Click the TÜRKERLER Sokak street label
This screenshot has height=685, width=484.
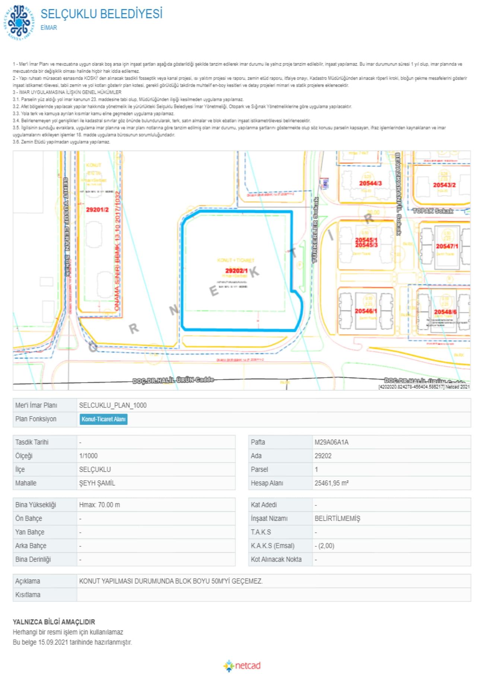(x=315, y=230)
